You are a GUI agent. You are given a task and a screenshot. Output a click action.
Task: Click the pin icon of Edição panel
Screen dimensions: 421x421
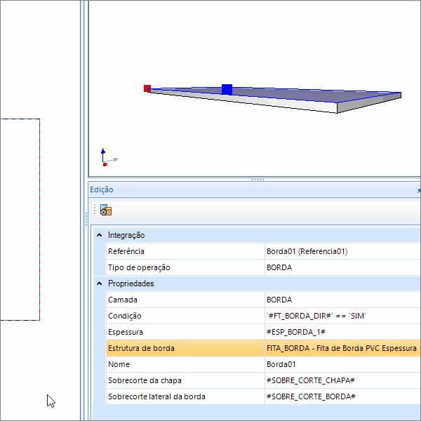click(419, 190)
